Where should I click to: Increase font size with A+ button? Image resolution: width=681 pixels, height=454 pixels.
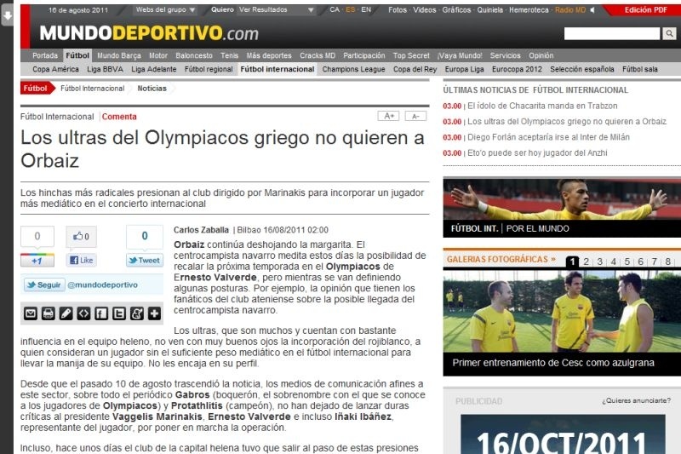click(389, 116)
